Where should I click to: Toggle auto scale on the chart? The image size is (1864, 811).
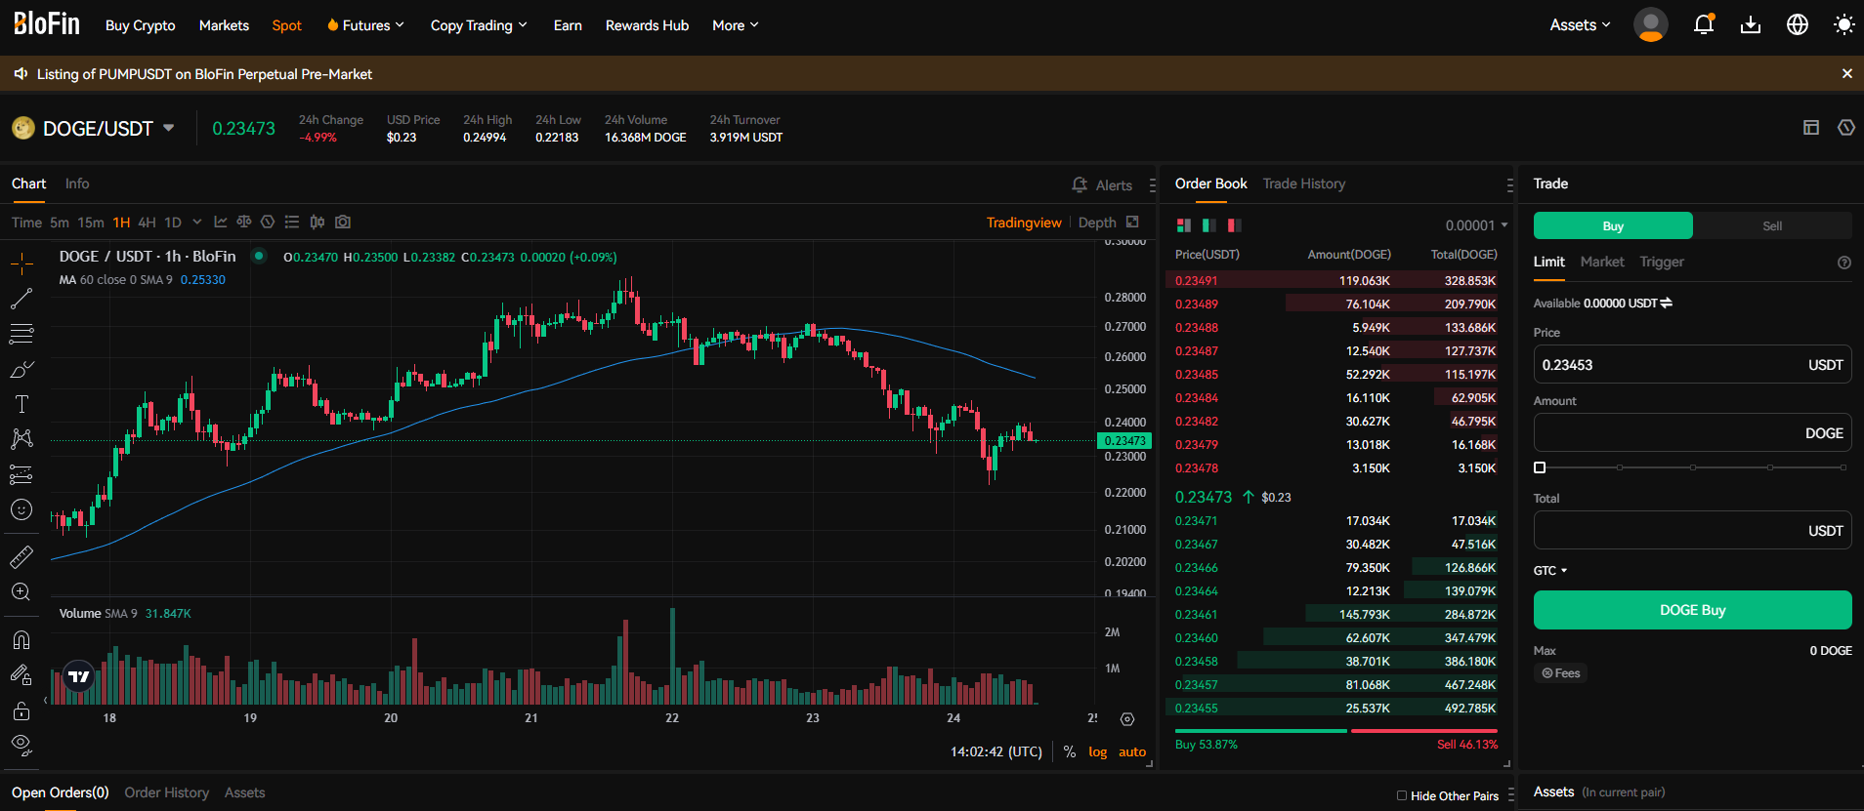click(1132, 751)
